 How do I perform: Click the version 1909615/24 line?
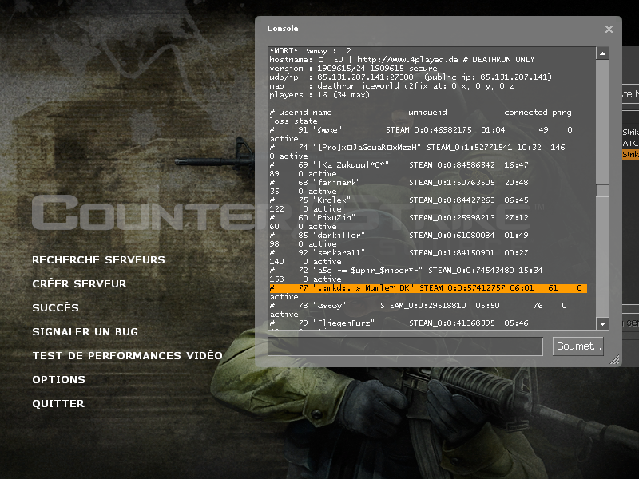click(x=353, y=69)
